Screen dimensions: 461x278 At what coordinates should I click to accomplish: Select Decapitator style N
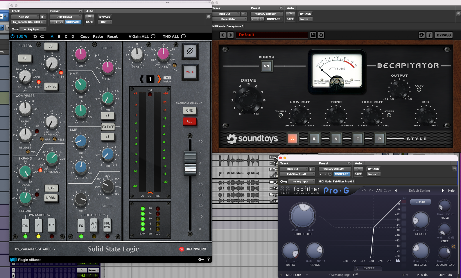pyautogui.click(x=336, y=139)
